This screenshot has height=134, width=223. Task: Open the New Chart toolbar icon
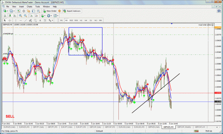pos(5,11)
